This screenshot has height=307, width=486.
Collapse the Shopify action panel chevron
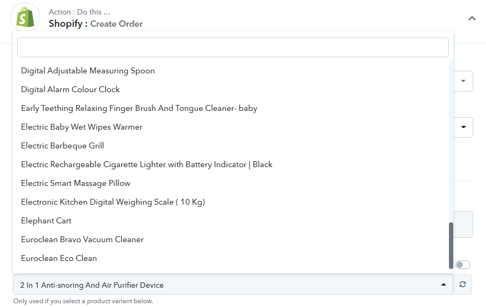click(x=472, y=18)
